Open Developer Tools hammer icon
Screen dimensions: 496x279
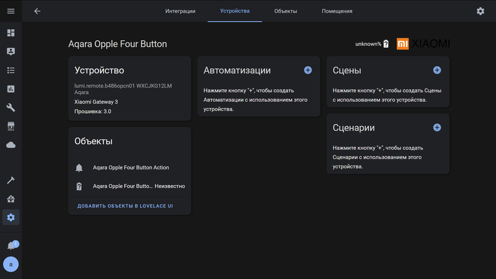11,180
